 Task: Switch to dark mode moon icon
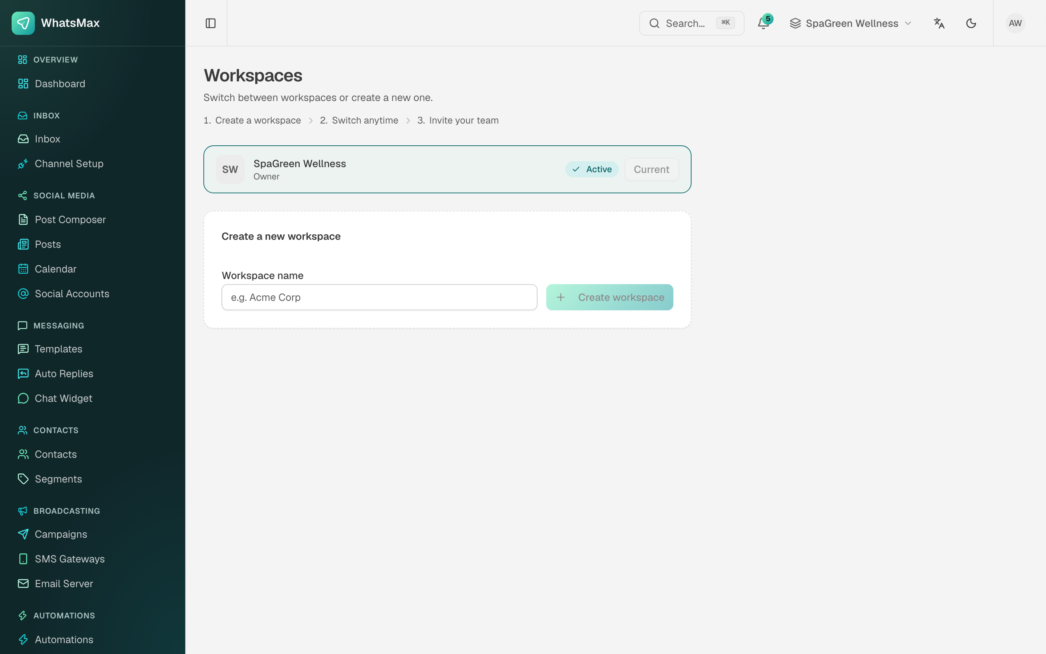pyautogui.click(x=971, y=23)
